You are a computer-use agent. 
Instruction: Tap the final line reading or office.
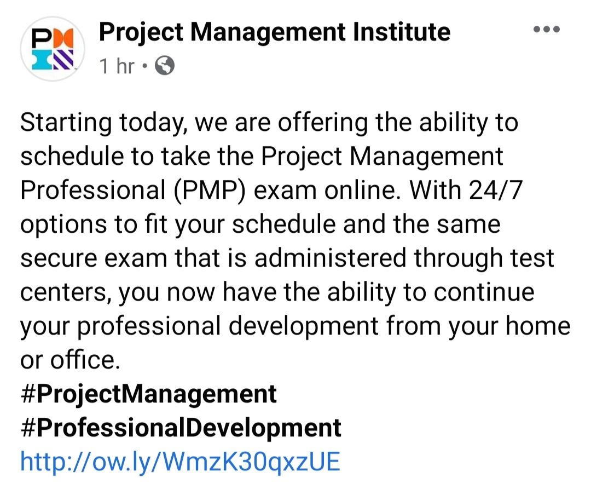pyautogui.click(x=70, y=360)
